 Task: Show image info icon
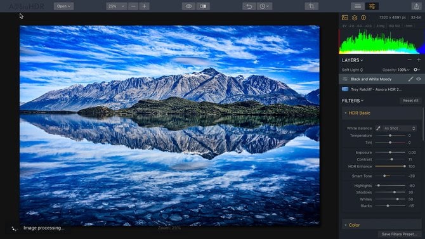coord(363,18)
